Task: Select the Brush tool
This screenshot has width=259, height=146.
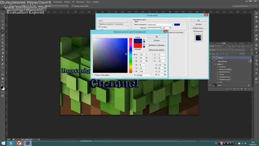Action: point(2,39)
